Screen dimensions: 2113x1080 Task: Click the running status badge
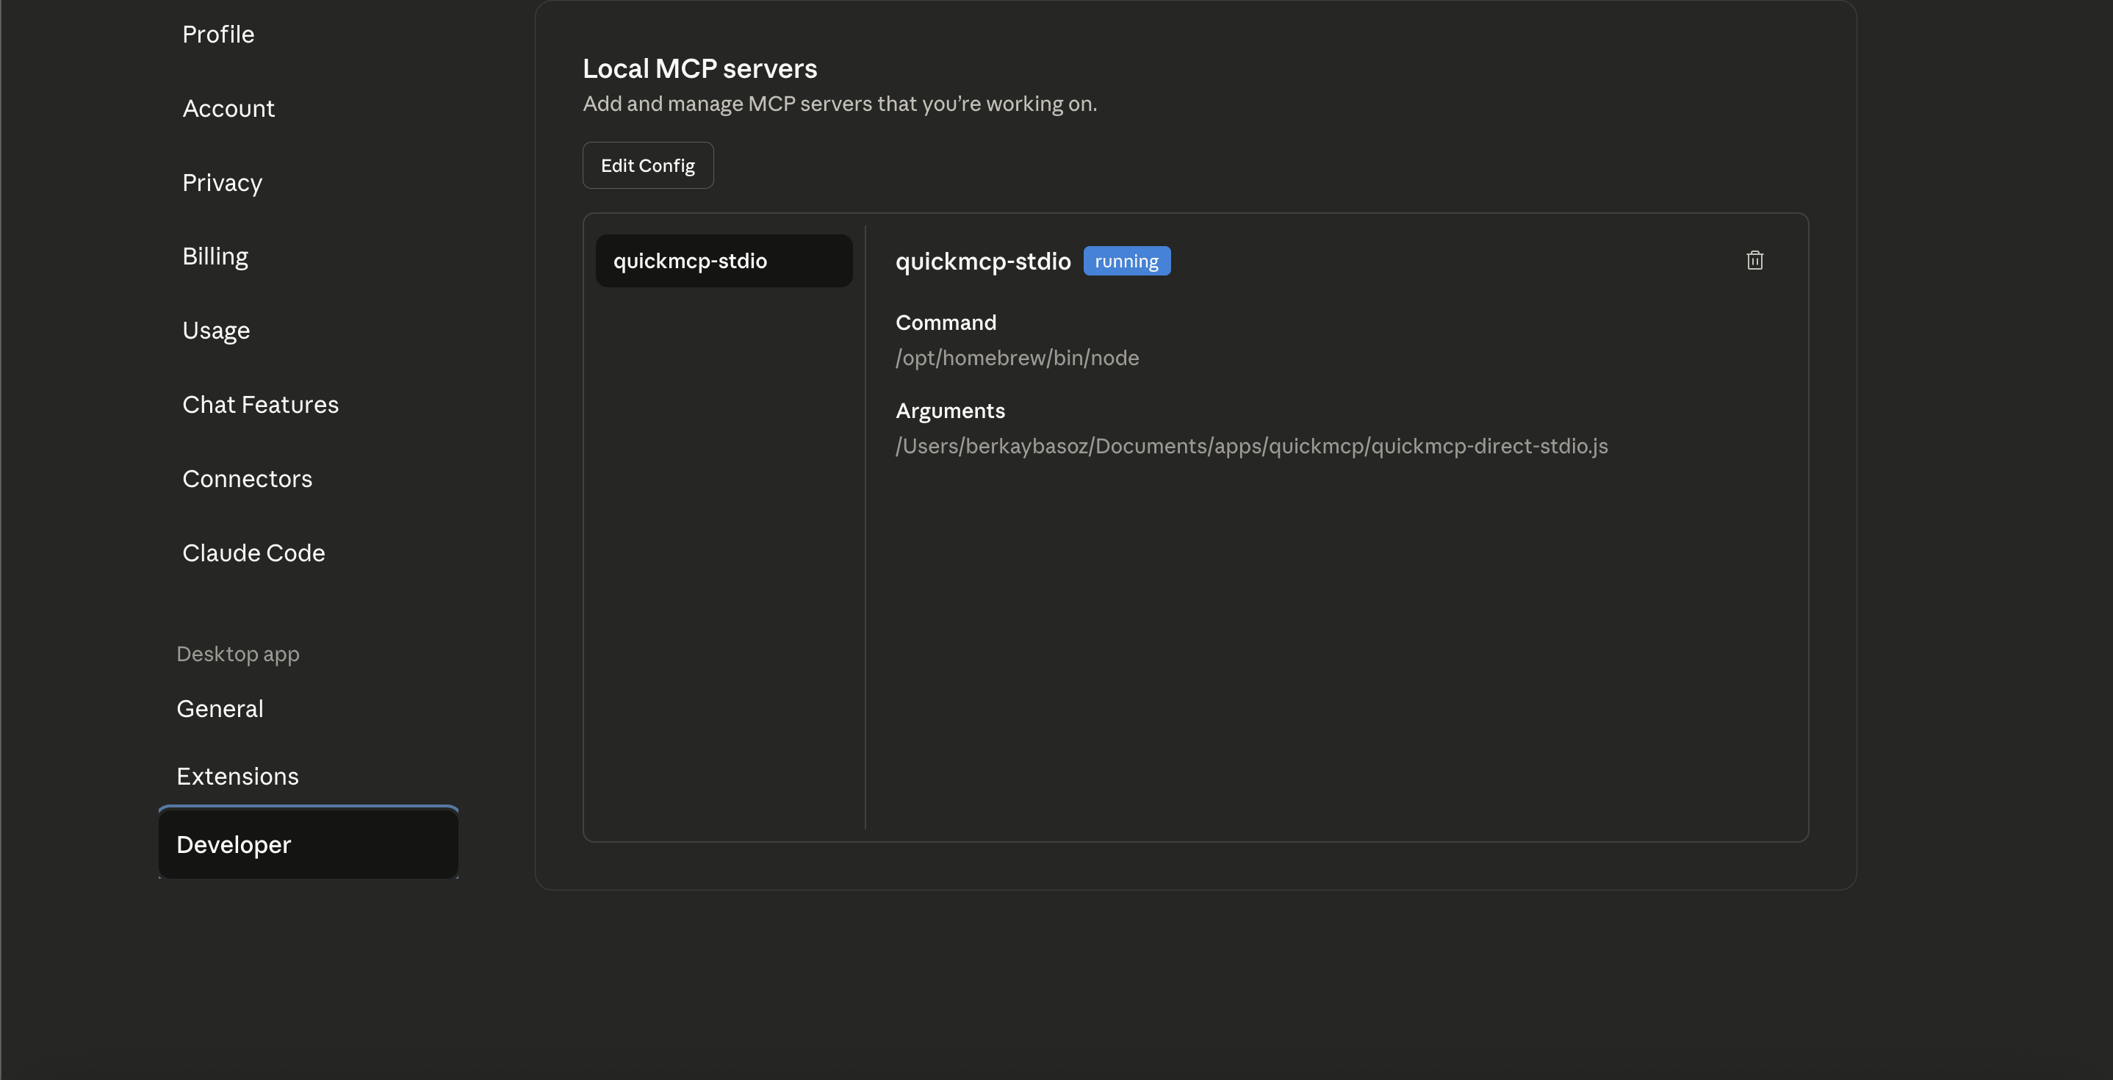click(x=1126, y=260)
